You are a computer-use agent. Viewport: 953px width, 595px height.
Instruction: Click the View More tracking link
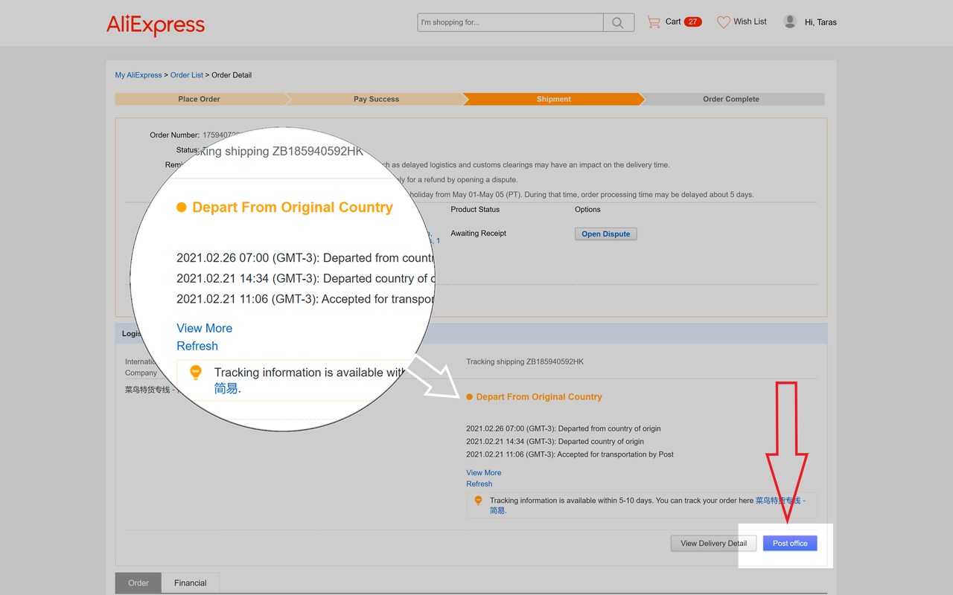click(484, 473)
